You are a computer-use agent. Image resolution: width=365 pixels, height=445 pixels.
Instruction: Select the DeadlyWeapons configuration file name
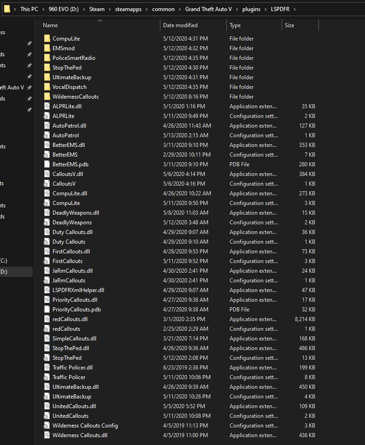pyautogui.click(x=72, y=222)
